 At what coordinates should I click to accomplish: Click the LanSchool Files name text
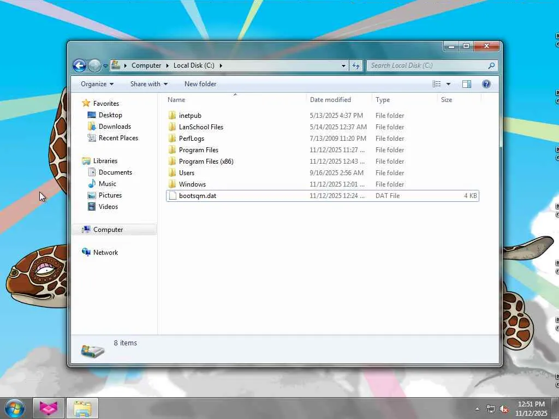201,127
